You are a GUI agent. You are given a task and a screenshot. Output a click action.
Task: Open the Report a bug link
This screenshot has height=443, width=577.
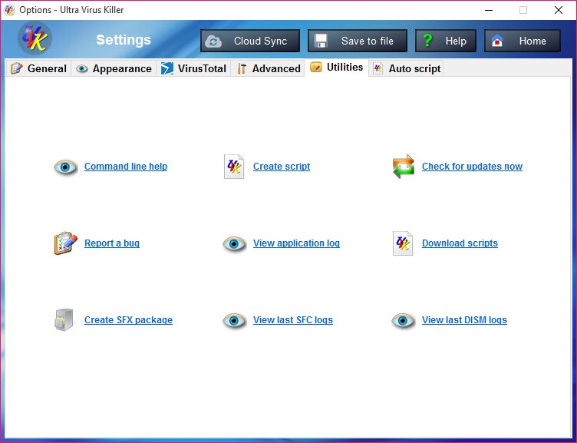pyautogui.click(x=112, y=243)
